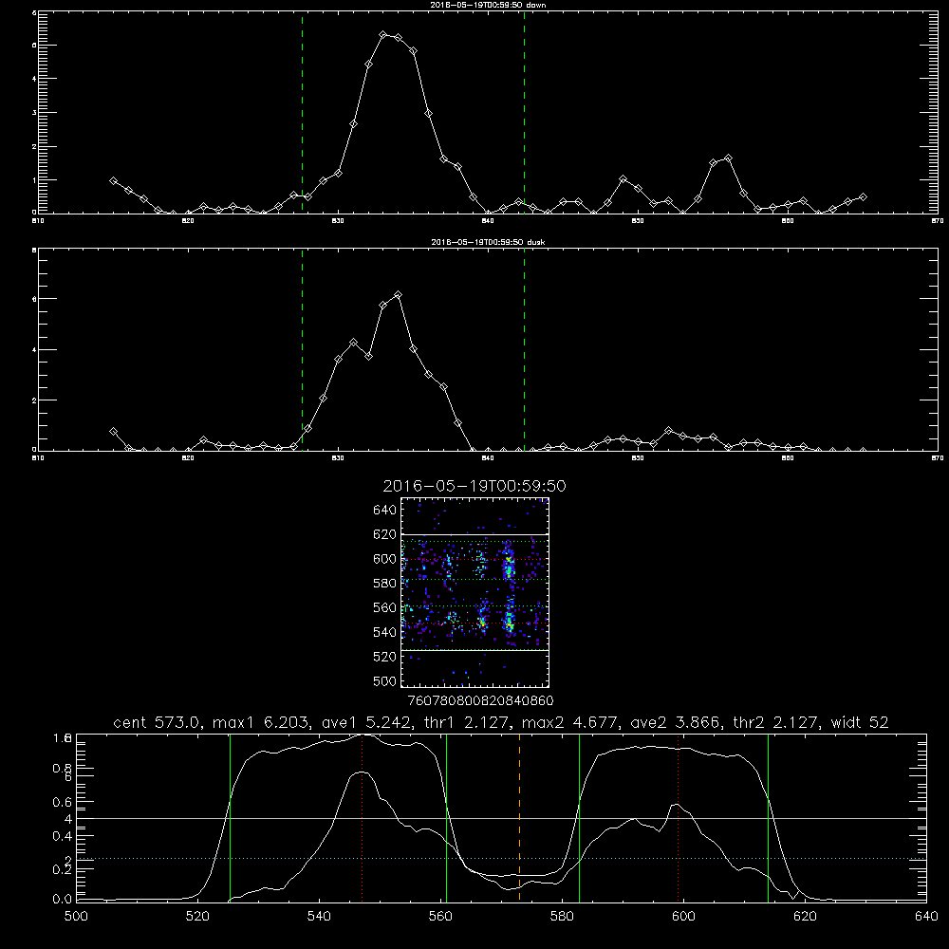Screen dimensions: 949x949
Task: Click the red dotted peak line near 599
Action: point(678,817)
